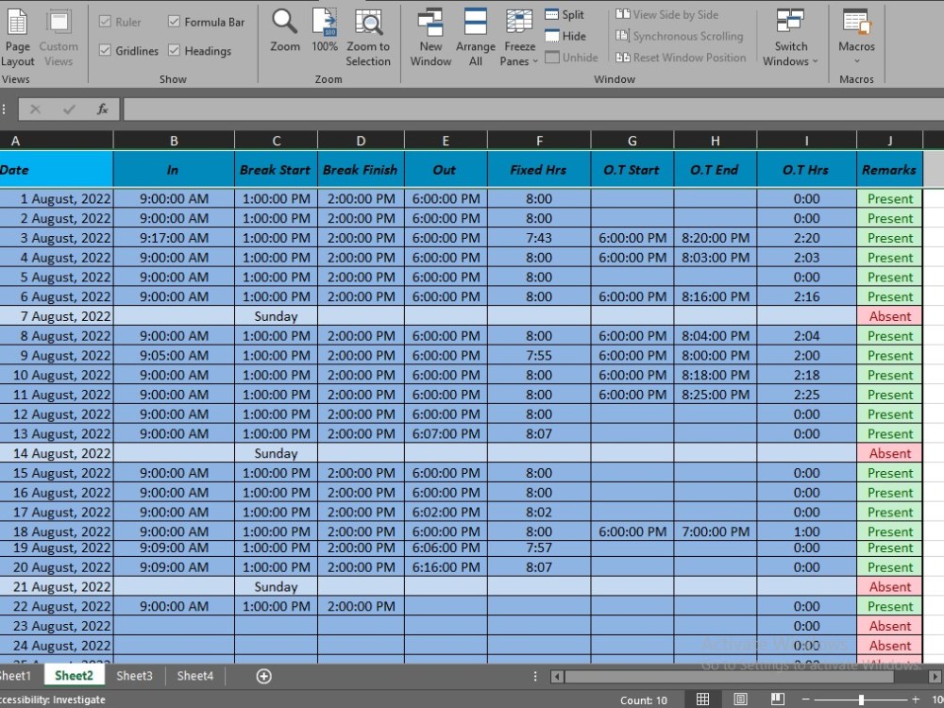The width and height of the screenshot is (944, 708).
Task: Select Present remark for 1 August
Action: (x=889, y=198)
